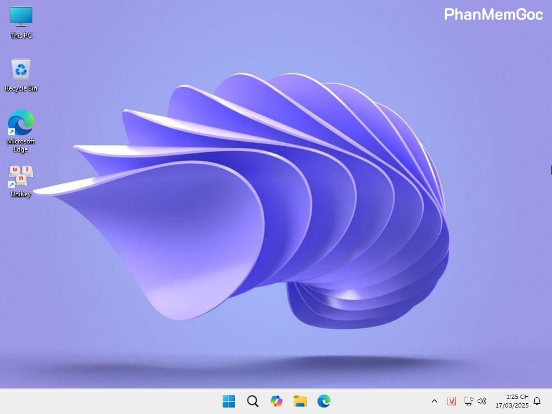Open network status in the system tray
Screen dimensions: 552x414
(x=468, y=401)
